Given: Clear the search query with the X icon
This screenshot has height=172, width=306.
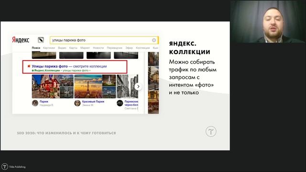Looking at the screenshot, I should click(154, 40).
